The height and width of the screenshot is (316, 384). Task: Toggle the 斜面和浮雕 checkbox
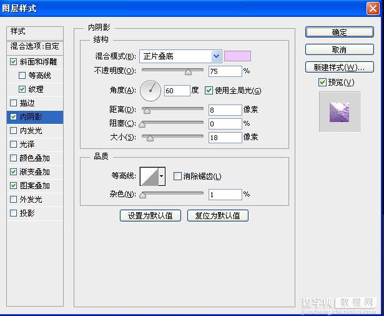coord(14,61)
